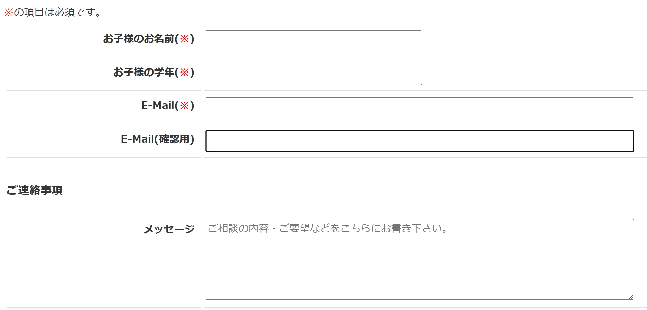Click the message box resize handle
The image size is (647, 310).
(631, 297)
